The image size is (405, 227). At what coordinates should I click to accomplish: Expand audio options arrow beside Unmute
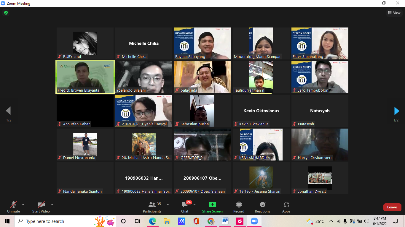(x=23, y=205)
